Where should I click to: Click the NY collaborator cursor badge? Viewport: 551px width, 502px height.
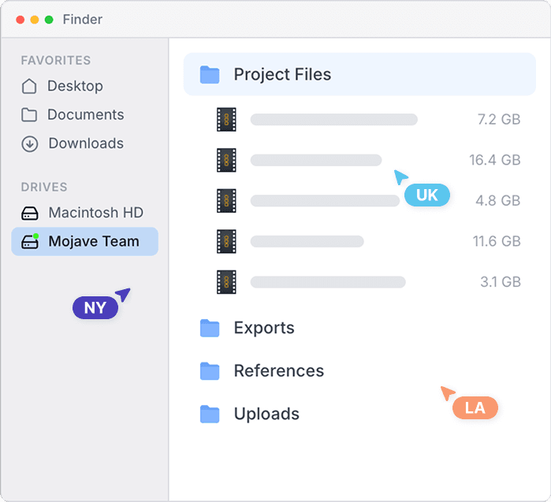pyautogui.click(x=95, y=307)
